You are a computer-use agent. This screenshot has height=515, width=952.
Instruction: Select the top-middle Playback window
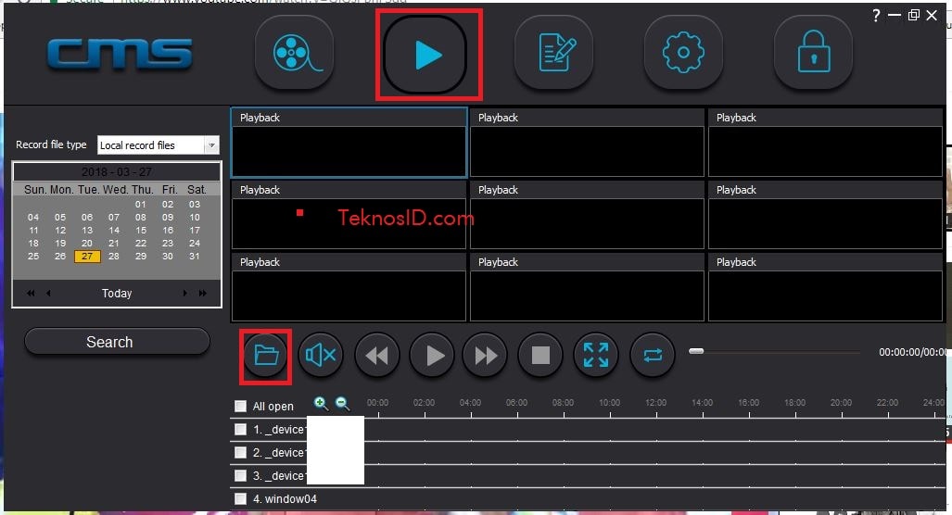tap(587, 143)
